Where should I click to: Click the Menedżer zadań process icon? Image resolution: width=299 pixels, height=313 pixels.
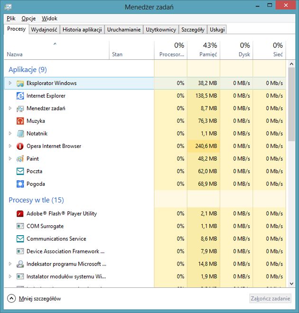[x=20, y=109]
